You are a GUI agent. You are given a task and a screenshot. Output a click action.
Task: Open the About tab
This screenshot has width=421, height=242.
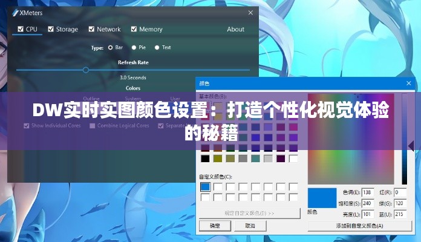click(235, 29)
